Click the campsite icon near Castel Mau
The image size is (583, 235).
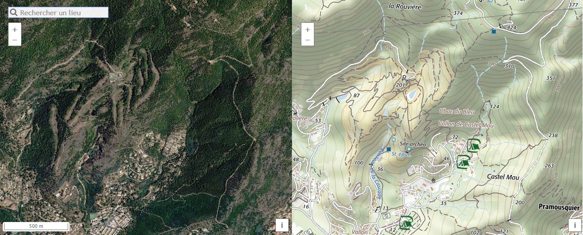click(x=463, y=162)
